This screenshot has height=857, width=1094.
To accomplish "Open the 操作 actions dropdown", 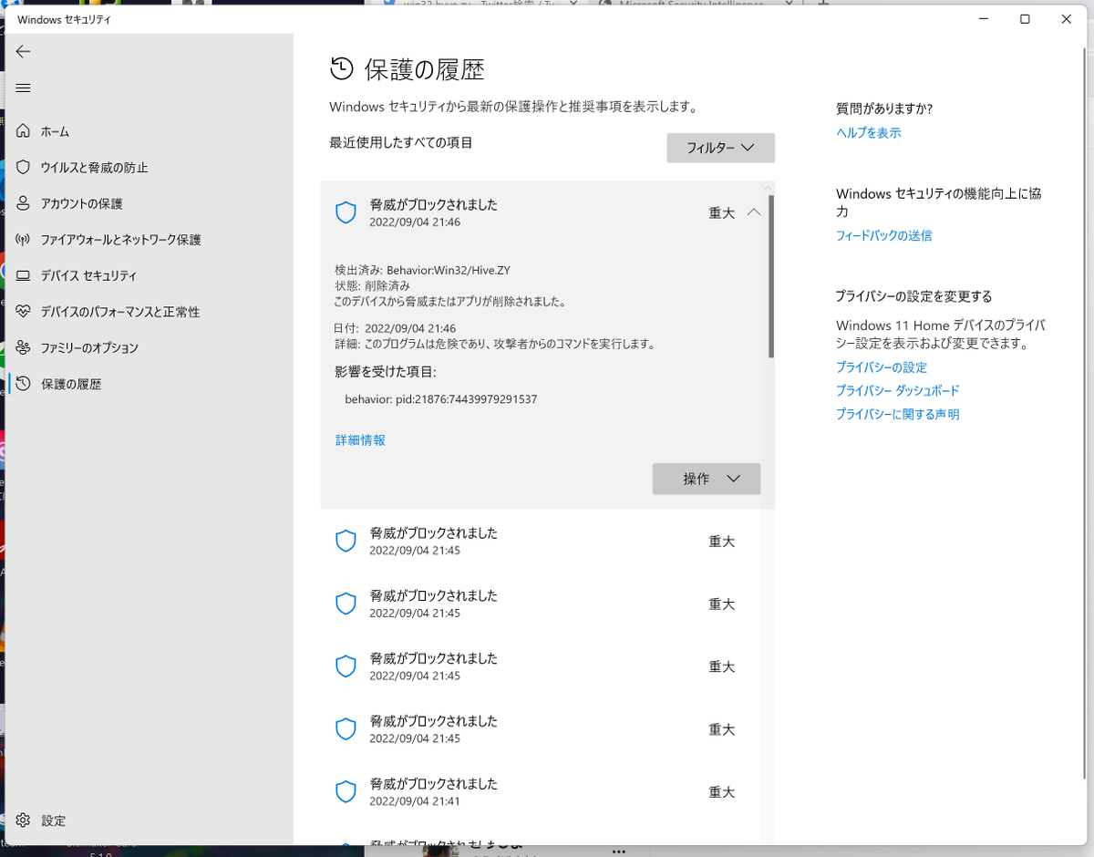I will 706,479.
